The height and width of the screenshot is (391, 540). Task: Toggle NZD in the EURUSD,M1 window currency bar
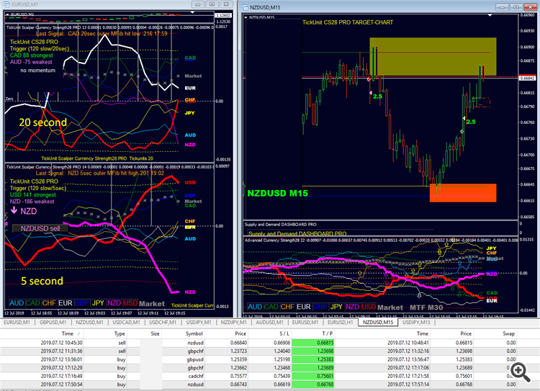click(x=114, y=303)
